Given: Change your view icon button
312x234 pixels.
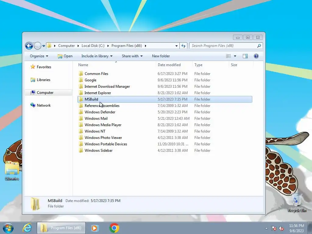Looking at the screenshot, I should click(228, 56).
